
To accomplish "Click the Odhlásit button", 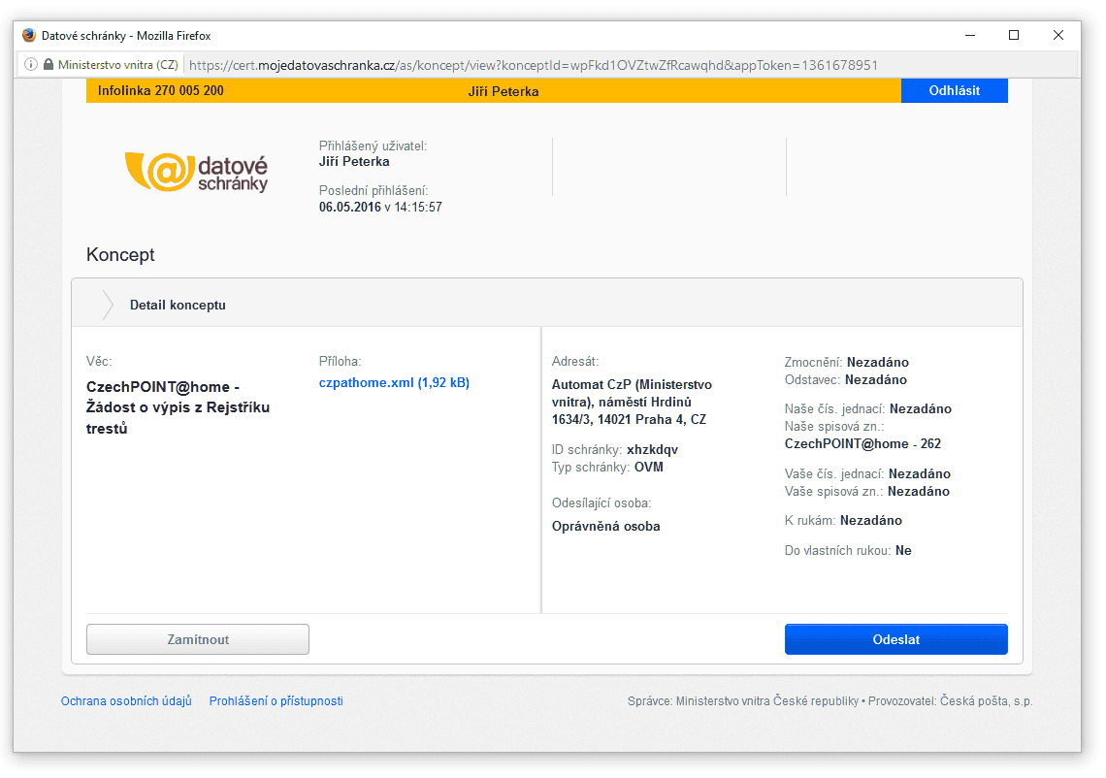I will tap(954, 90).
